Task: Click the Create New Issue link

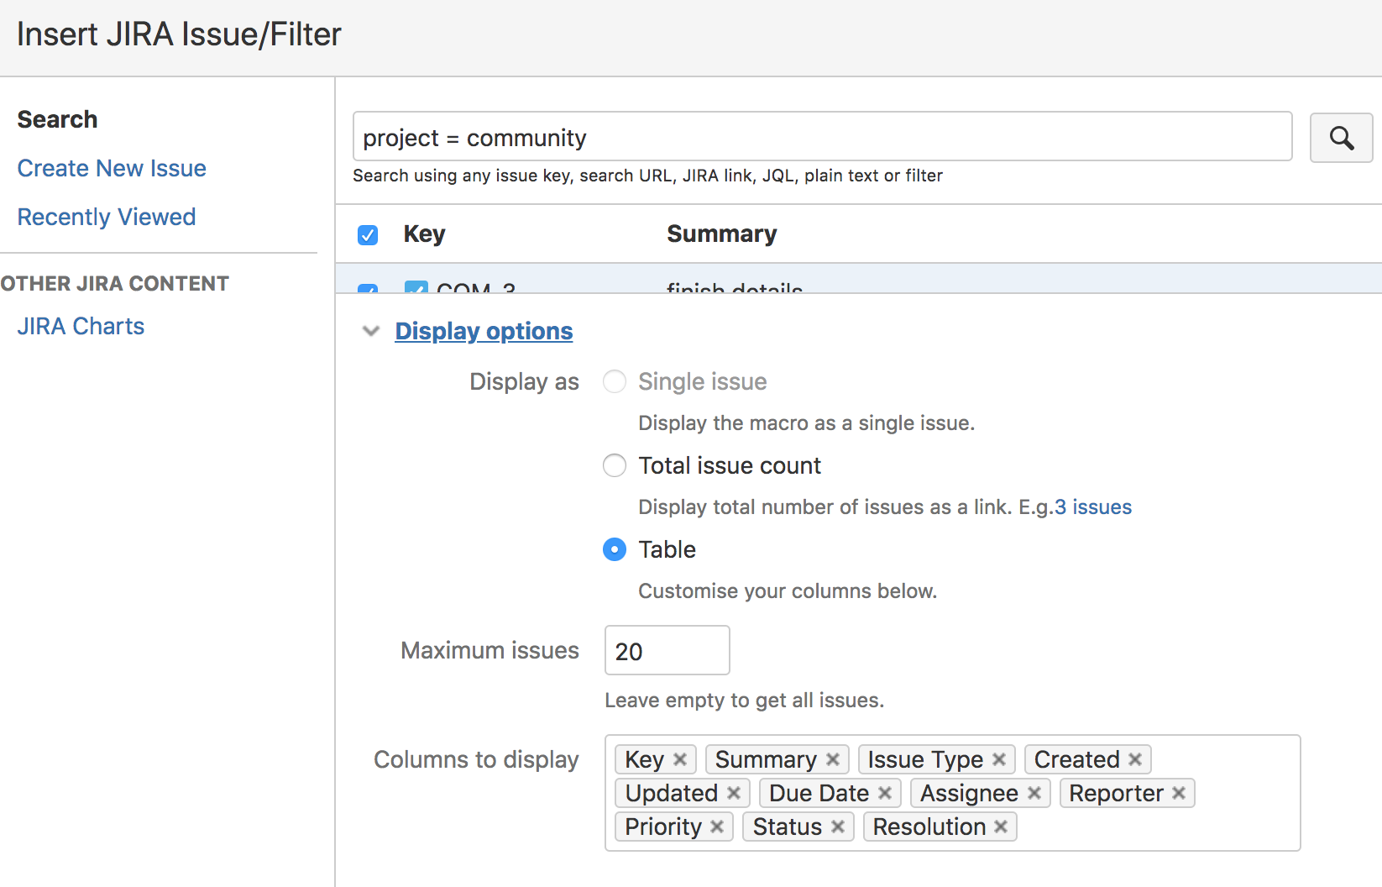Action: pos(111,168)
